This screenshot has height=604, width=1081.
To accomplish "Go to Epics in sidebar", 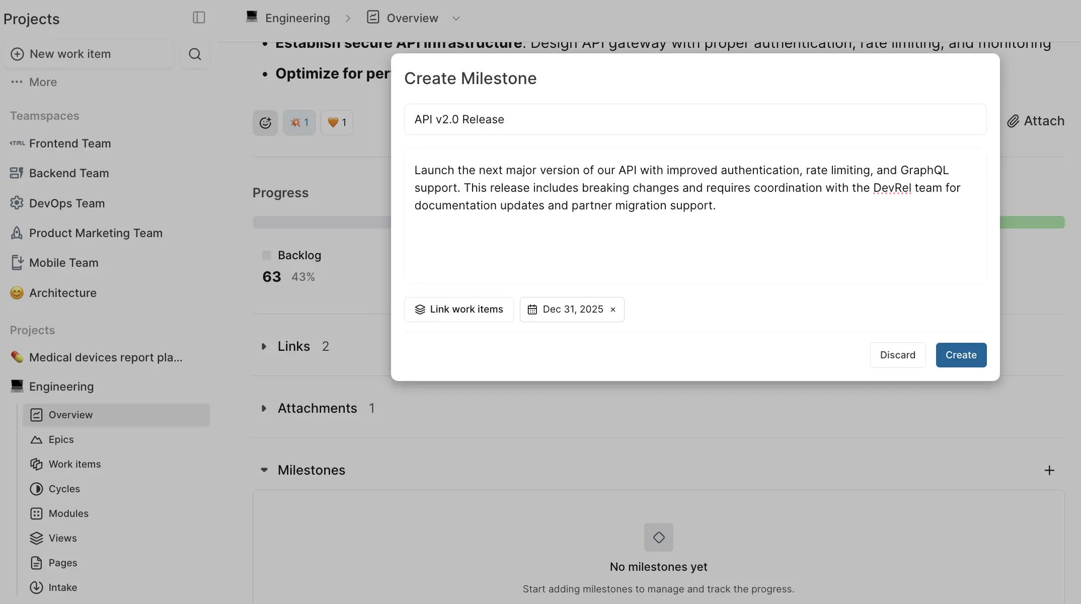I will [61, 439].
